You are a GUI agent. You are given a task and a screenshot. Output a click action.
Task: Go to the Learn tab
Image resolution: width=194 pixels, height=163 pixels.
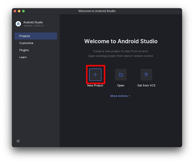coord(23,57)
